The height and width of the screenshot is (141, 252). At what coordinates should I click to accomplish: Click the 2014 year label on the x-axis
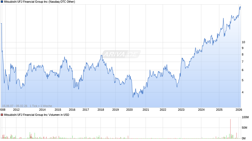(42, 110)
